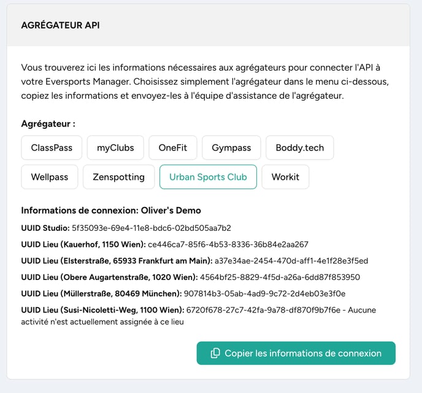Select the myClubs aggregator

point(115,147)
